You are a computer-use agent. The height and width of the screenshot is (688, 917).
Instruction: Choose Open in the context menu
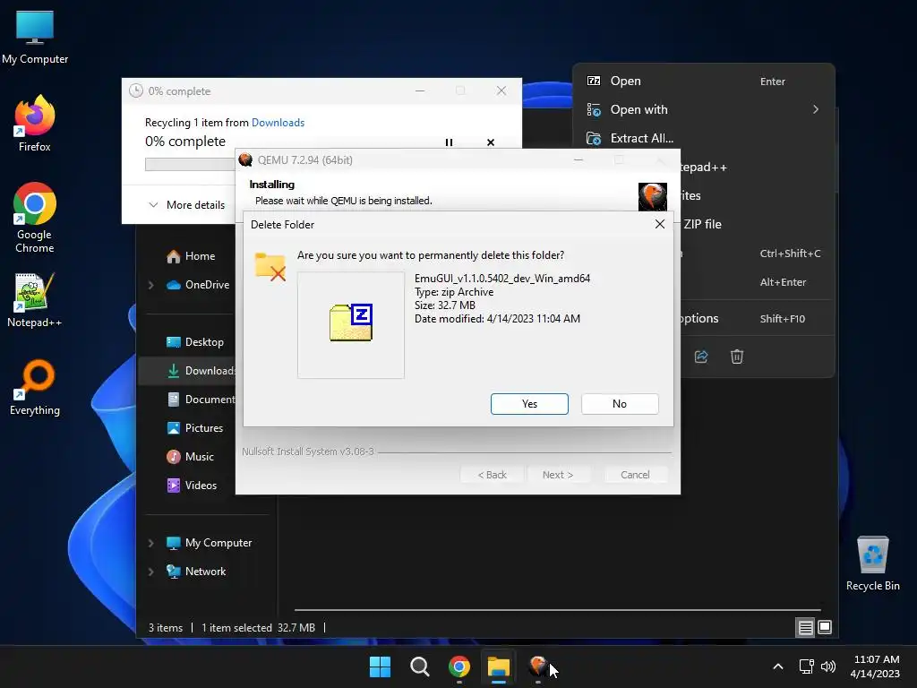tap(704, 81)
